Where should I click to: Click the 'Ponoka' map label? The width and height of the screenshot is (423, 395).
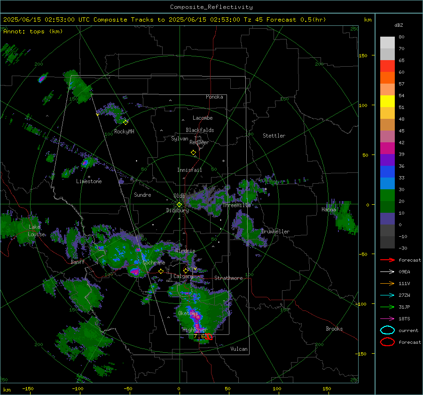[x=214, y=97]
